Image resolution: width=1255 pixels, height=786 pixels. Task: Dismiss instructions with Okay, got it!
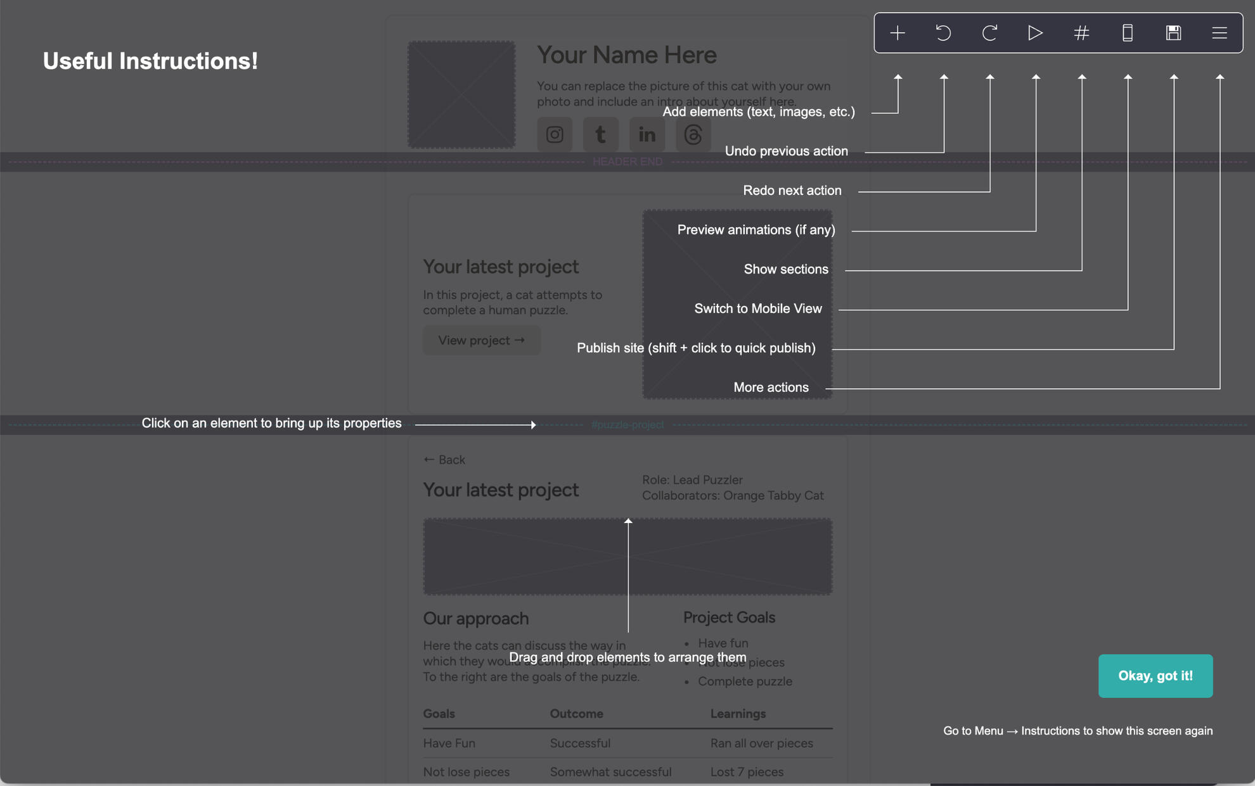(1155, 676)
